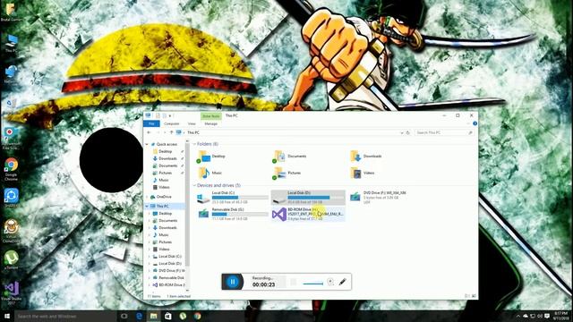Open Microsoft Edge from taskbar
The height and width of the screenshot is (322, 573).
click(140, 316)
